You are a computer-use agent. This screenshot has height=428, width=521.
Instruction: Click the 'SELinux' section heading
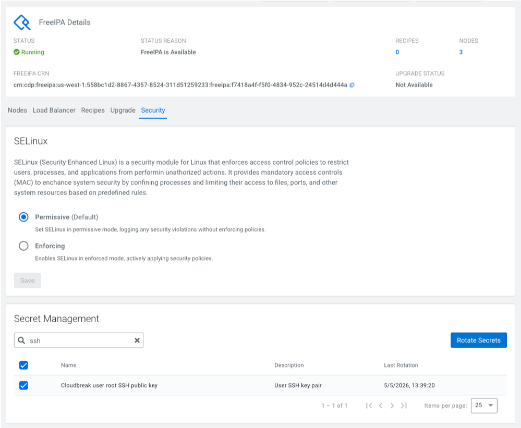click(31, 141)
